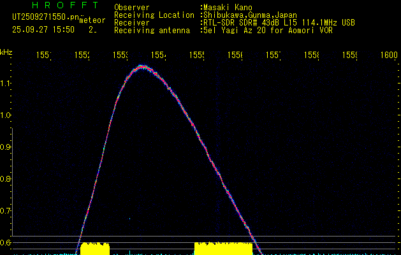Select the Shibukawa,Gunma,Japan location text

click(x=247, y=15)
